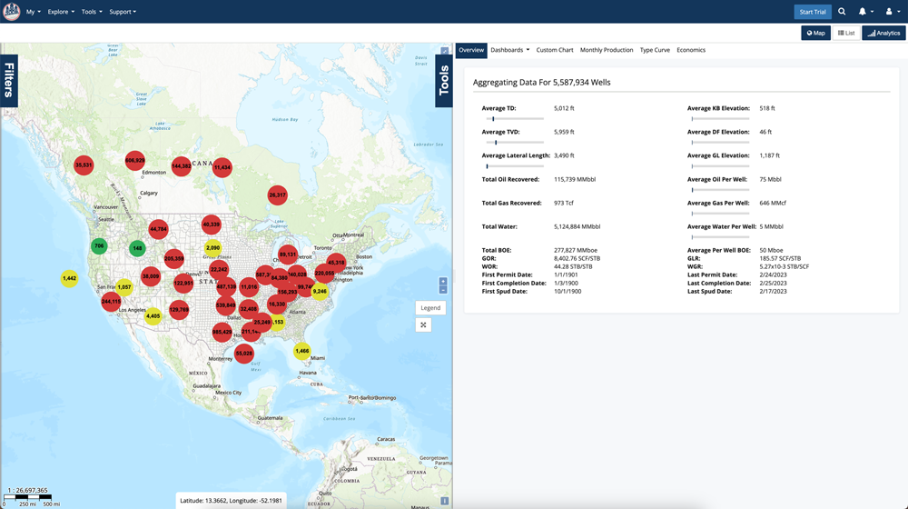Switch to Map view
This screenshot has width=908, height=509.
point(815,33)
